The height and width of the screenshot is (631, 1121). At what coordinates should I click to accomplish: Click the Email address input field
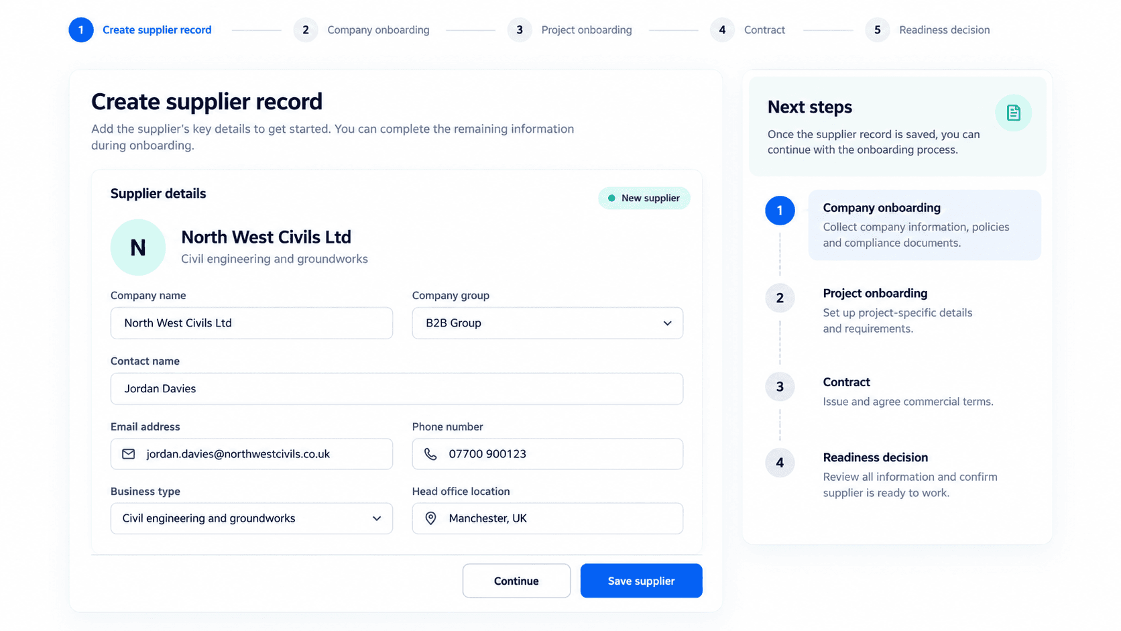coord(251,454)
